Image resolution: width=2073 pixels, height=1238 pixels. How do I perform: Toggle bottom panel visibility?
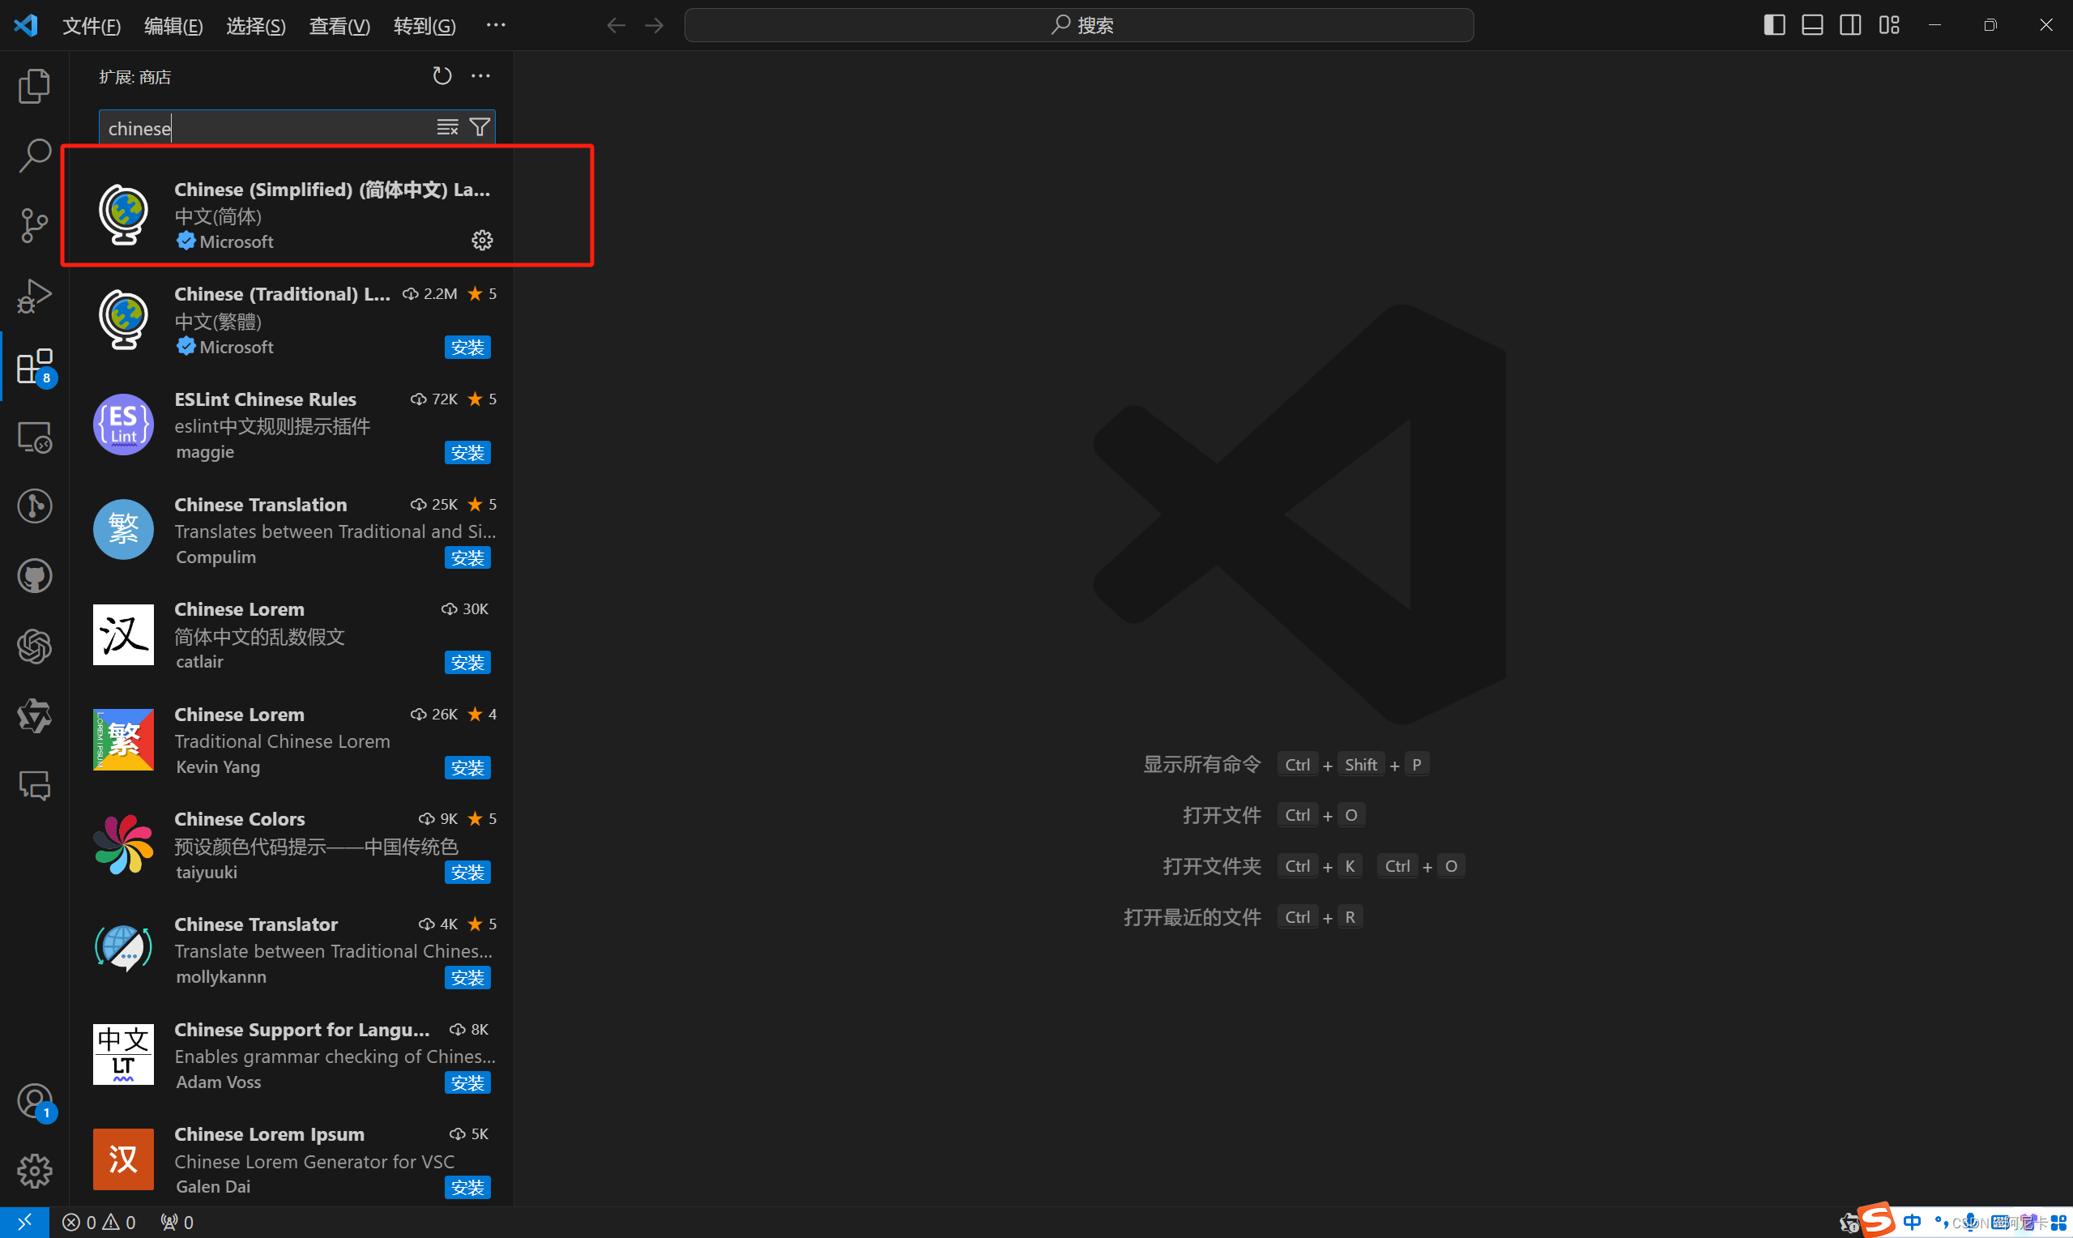1812,25
